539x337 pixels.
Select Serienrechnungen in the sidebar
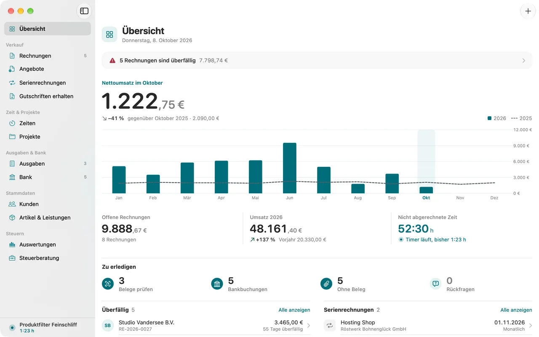(x=48, y=83)
